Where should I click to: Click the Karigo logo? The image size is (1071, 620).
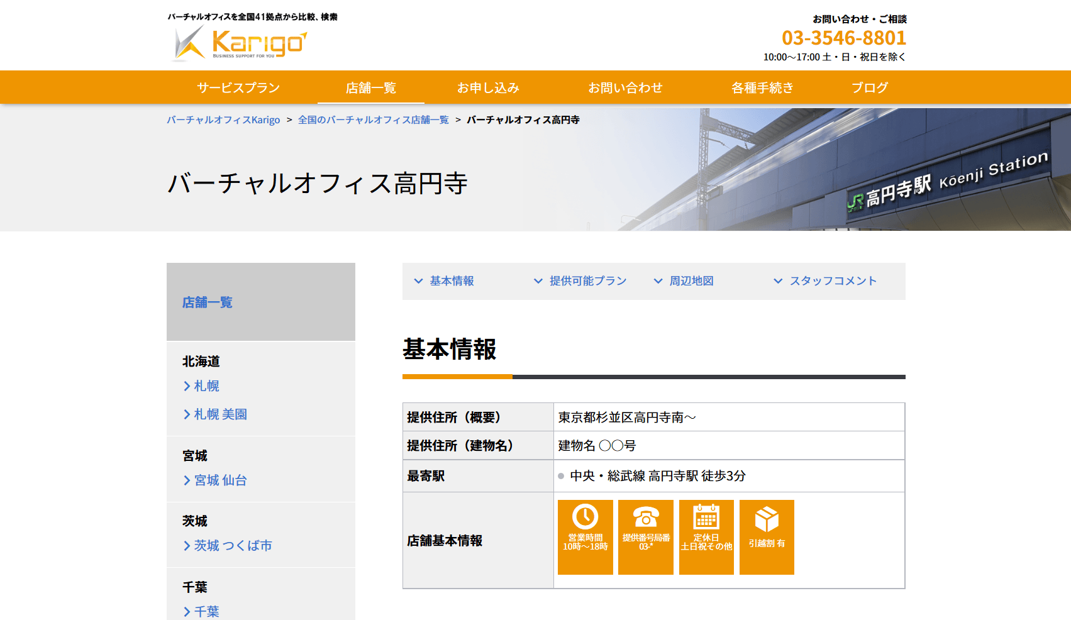[x=240, y=43]
